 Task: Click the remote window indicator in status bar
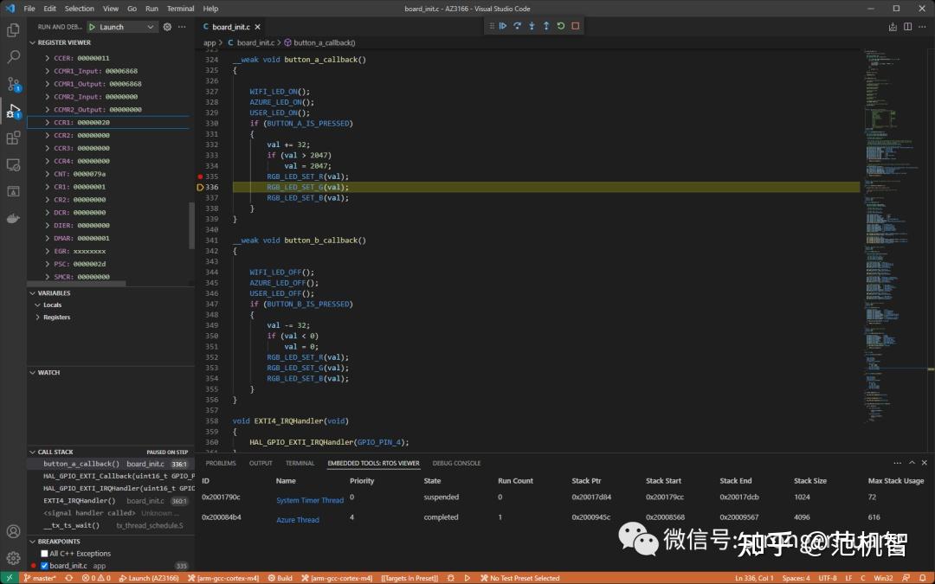coord(10,578)
